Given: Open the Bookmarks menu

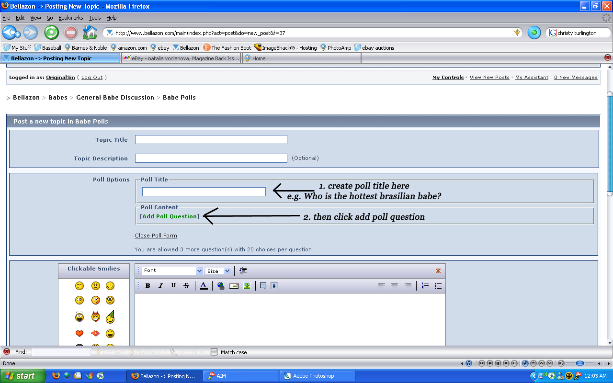Looking at the screenshot, I should (70, 18).
